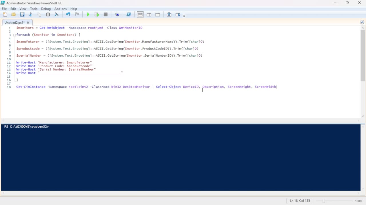Click the $manufeturer variable on line 5
The image size is (366, 205).
point(28,42)
